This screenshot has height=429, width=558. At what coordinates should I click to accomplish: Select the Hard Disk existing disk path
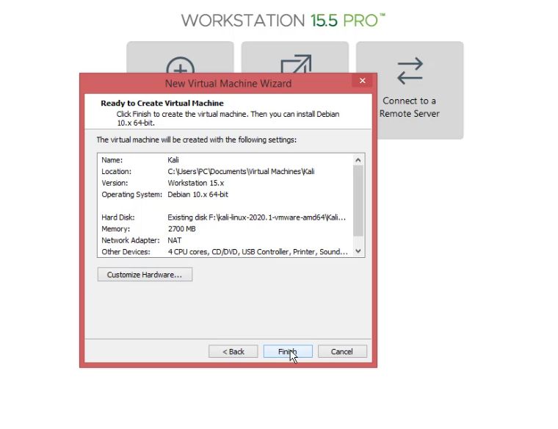pyautogui.click(x=256, y=217)
